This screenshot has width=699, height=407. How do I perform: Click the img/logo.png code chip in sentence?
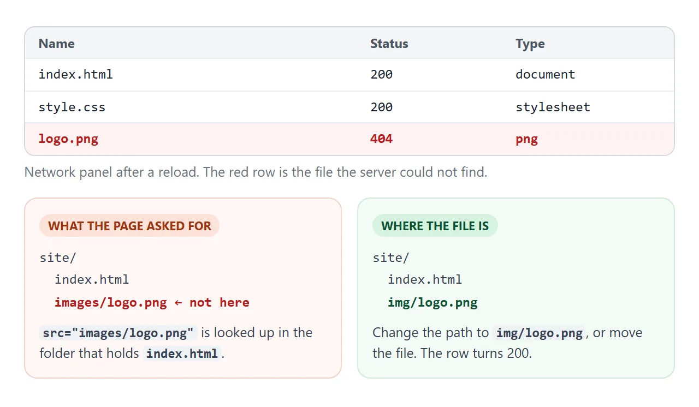(539, 333)
